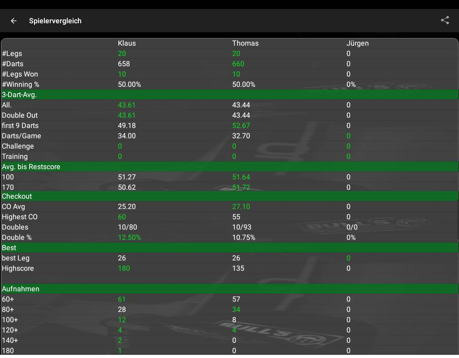Select the Klaus player column header
459x358 pixels.
[x=126, y=43]
